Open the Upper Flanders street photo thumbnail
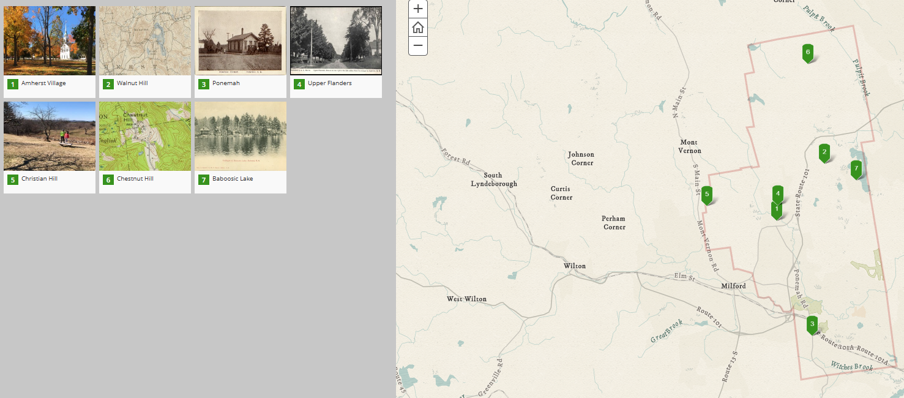Image resolution: width=904 pixels, height=398 pixels. [x=336, y=40]
